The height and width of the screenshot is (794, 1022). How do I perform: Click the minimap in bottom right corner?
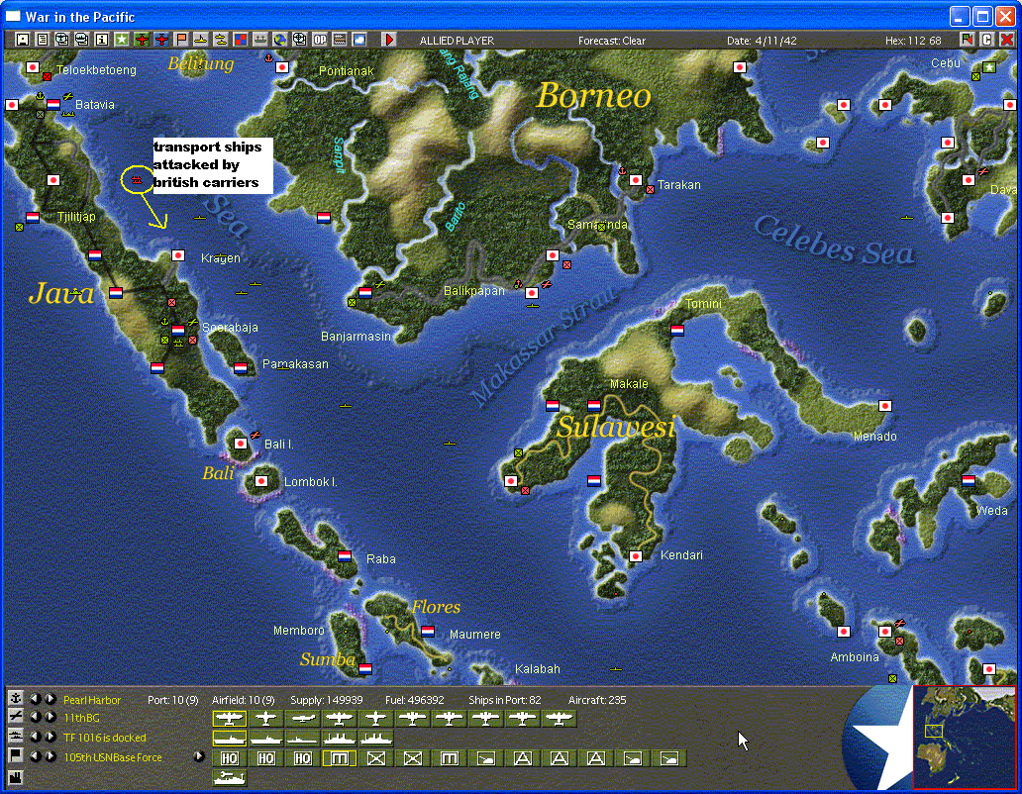pos(964,737)
